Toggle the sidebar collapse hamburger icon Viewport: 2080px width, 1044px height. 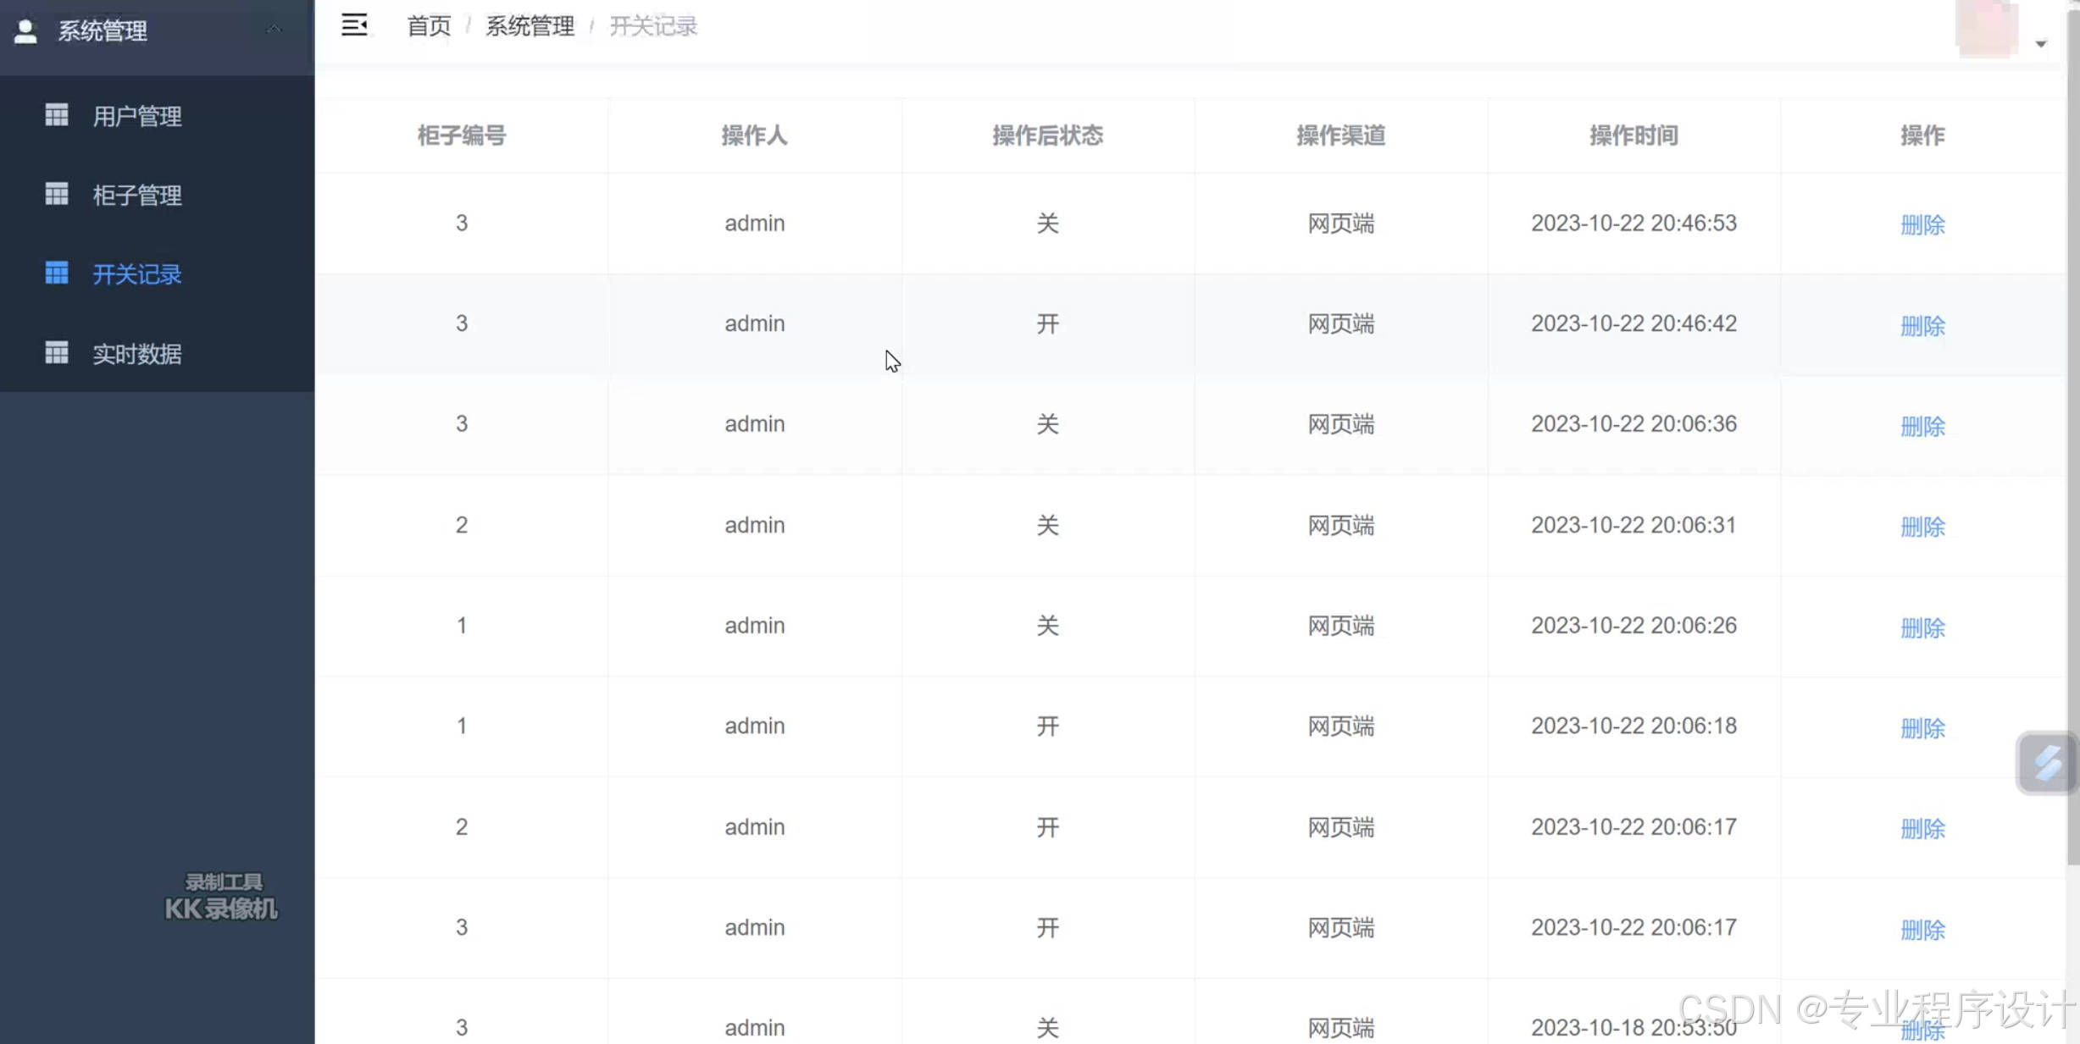[x=354, y=25]
